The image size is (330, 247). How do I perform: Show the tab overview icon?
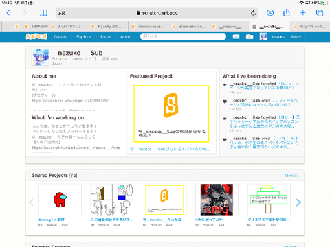click(x=320, y=13)
